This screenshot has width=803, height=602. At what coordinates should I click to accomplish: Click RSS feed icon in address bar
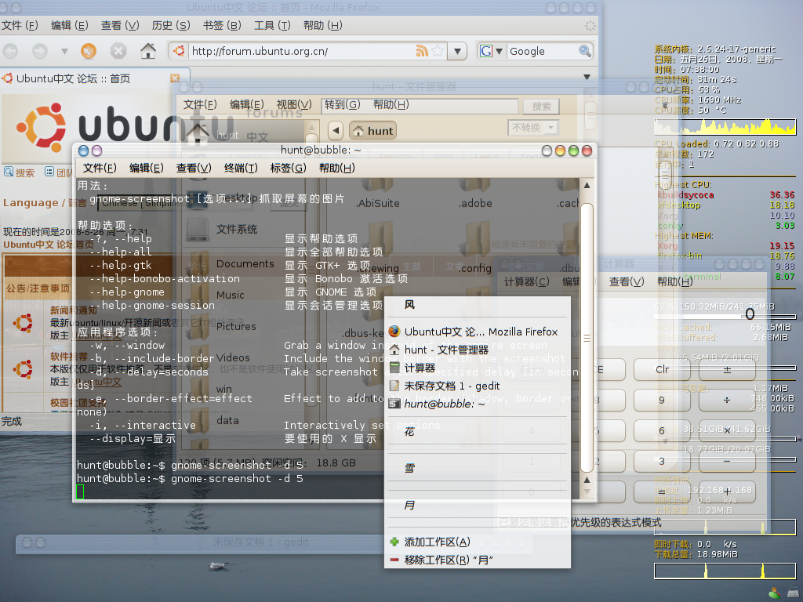421,51
